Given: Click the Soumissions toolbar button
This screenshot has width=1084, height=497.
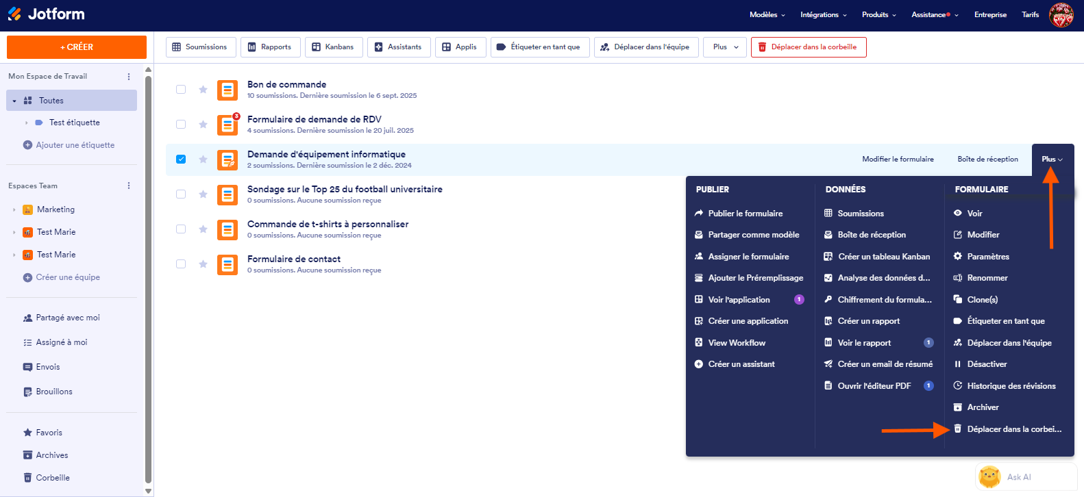Looking at the screenshot, I should pos(201,47).
